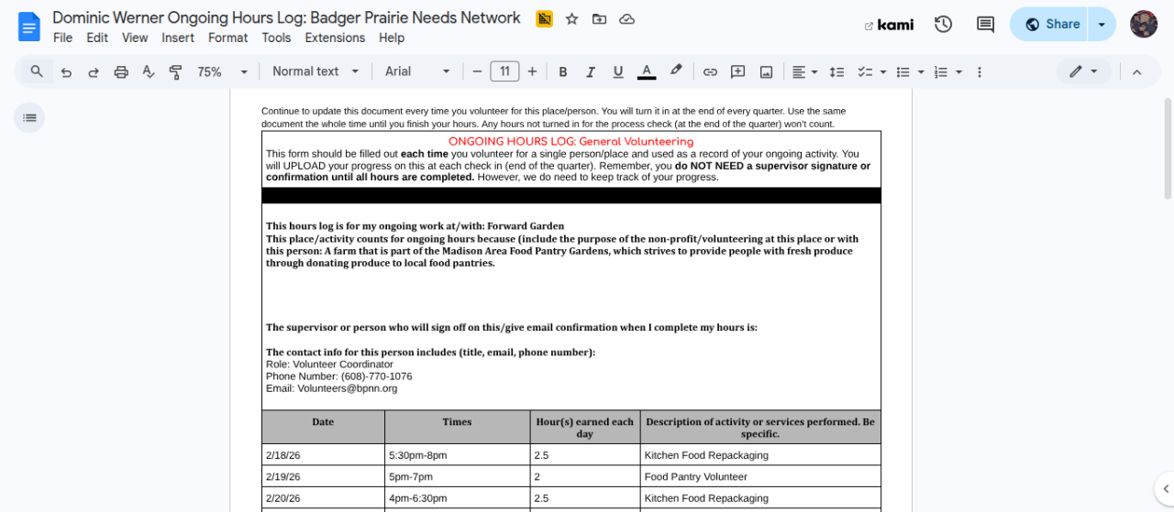The image size is (1174, 512).
Task: Click the phone number (608)-770-1076
Action: coord(377,376)
